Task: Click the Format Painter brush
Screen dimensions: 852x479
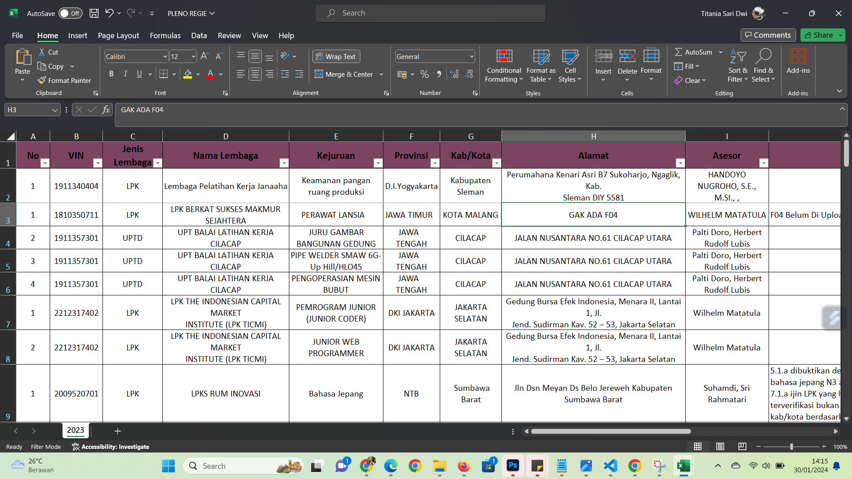Action: point(42,80)
